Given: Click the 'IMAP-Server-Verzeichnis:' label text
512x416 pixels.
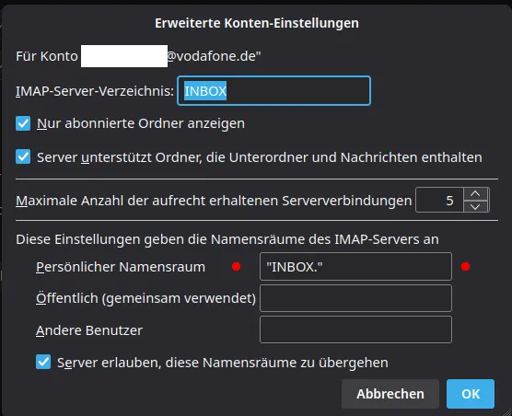Looking at the screenshot, I should (x=95, y=91).
